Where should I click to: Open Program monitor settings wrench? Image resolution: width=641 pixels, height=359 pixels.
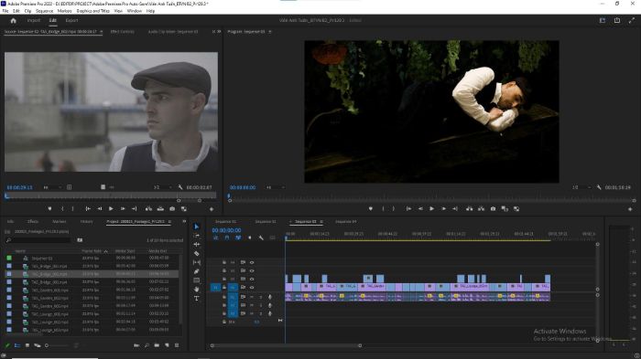tap(599, 187)
